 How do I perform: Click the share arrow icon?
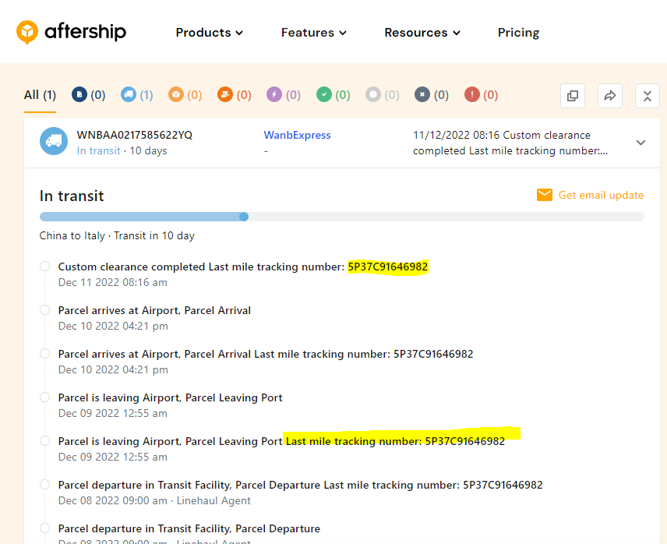click(x=610, y=96)
